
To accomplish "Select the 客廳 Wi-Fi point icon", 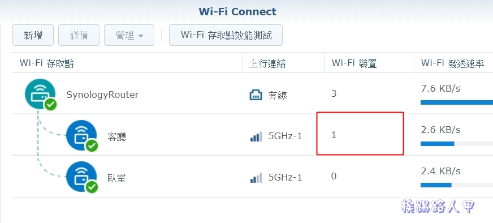I will (x=81, y=135).
